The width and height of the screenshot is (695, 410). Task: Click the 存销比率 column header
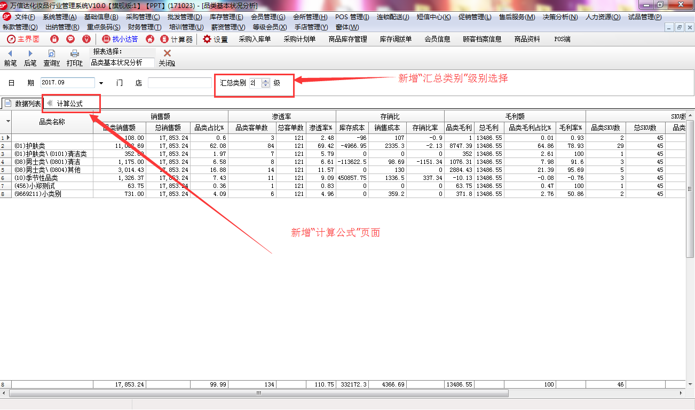click(x=425, y=128)
